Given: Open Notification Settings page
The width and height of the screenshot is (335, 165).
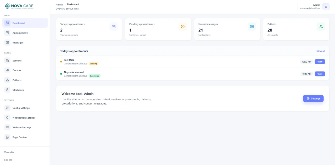Looking at the screenshot, I should [24, 118].
